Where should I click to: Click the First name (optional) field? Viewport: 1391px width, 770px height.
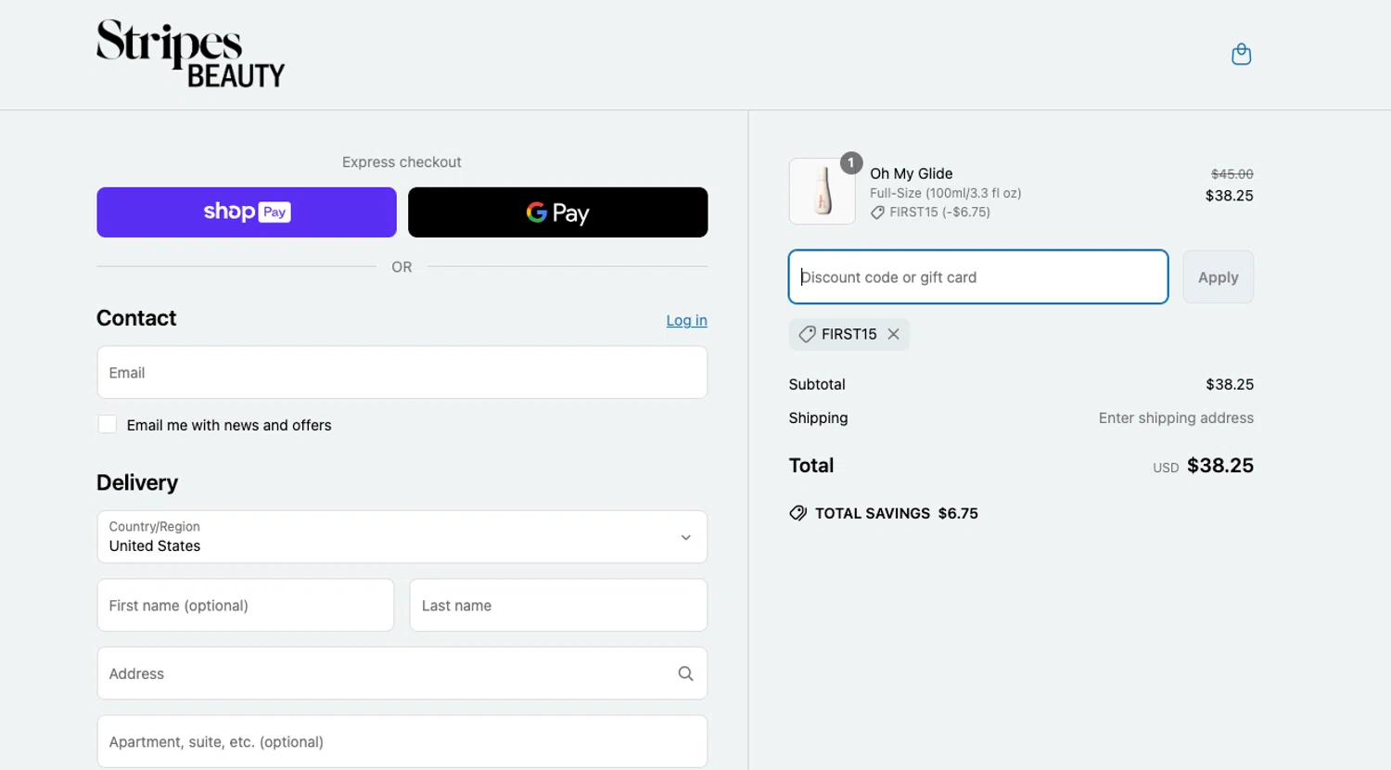point(246,605)
